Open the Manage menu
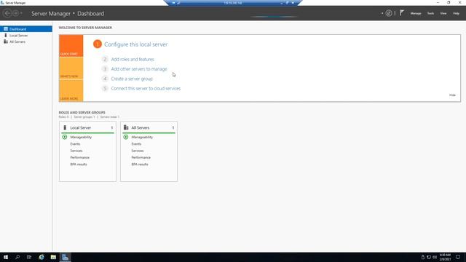Screen dimensions: 466x262 pos(416,13)
